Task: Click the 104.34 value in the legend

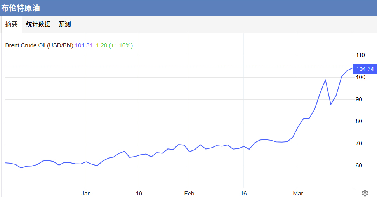Action: 84,45
